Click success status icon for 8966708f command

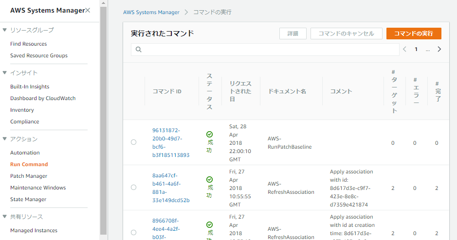209,224
